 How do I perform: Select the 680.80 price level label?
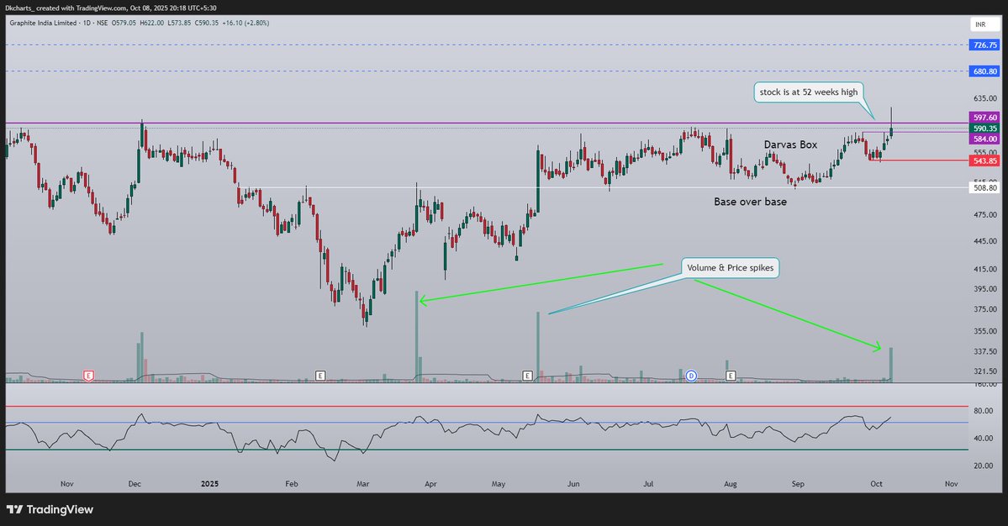coord(984,71)
